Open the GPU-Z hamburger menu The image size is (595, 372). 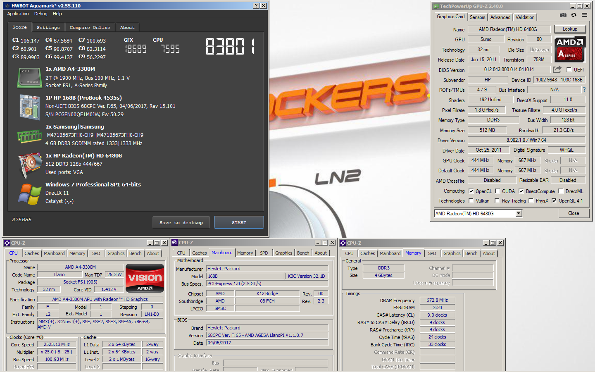pos(584,15)
